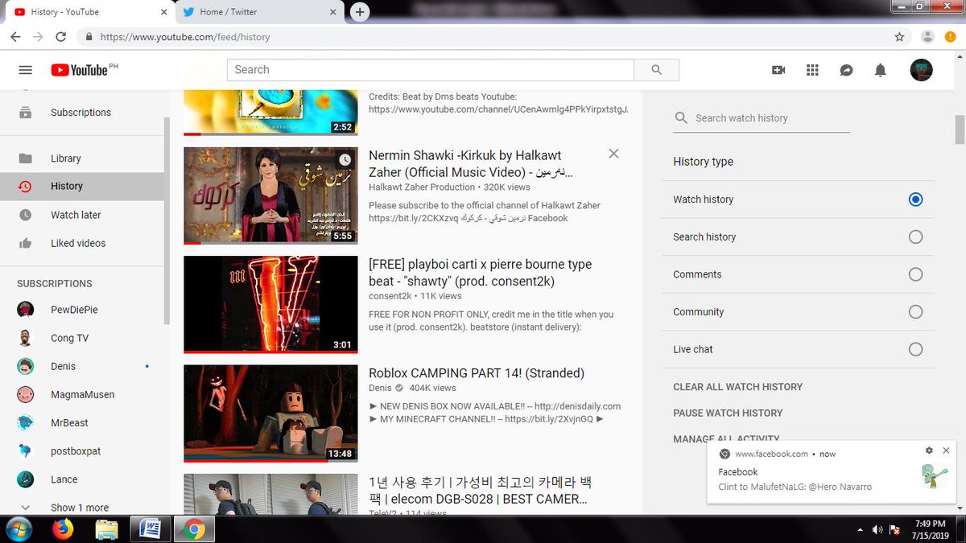Open the Chrome three-dot menu
966x543 pixels.
pos(951,37)
